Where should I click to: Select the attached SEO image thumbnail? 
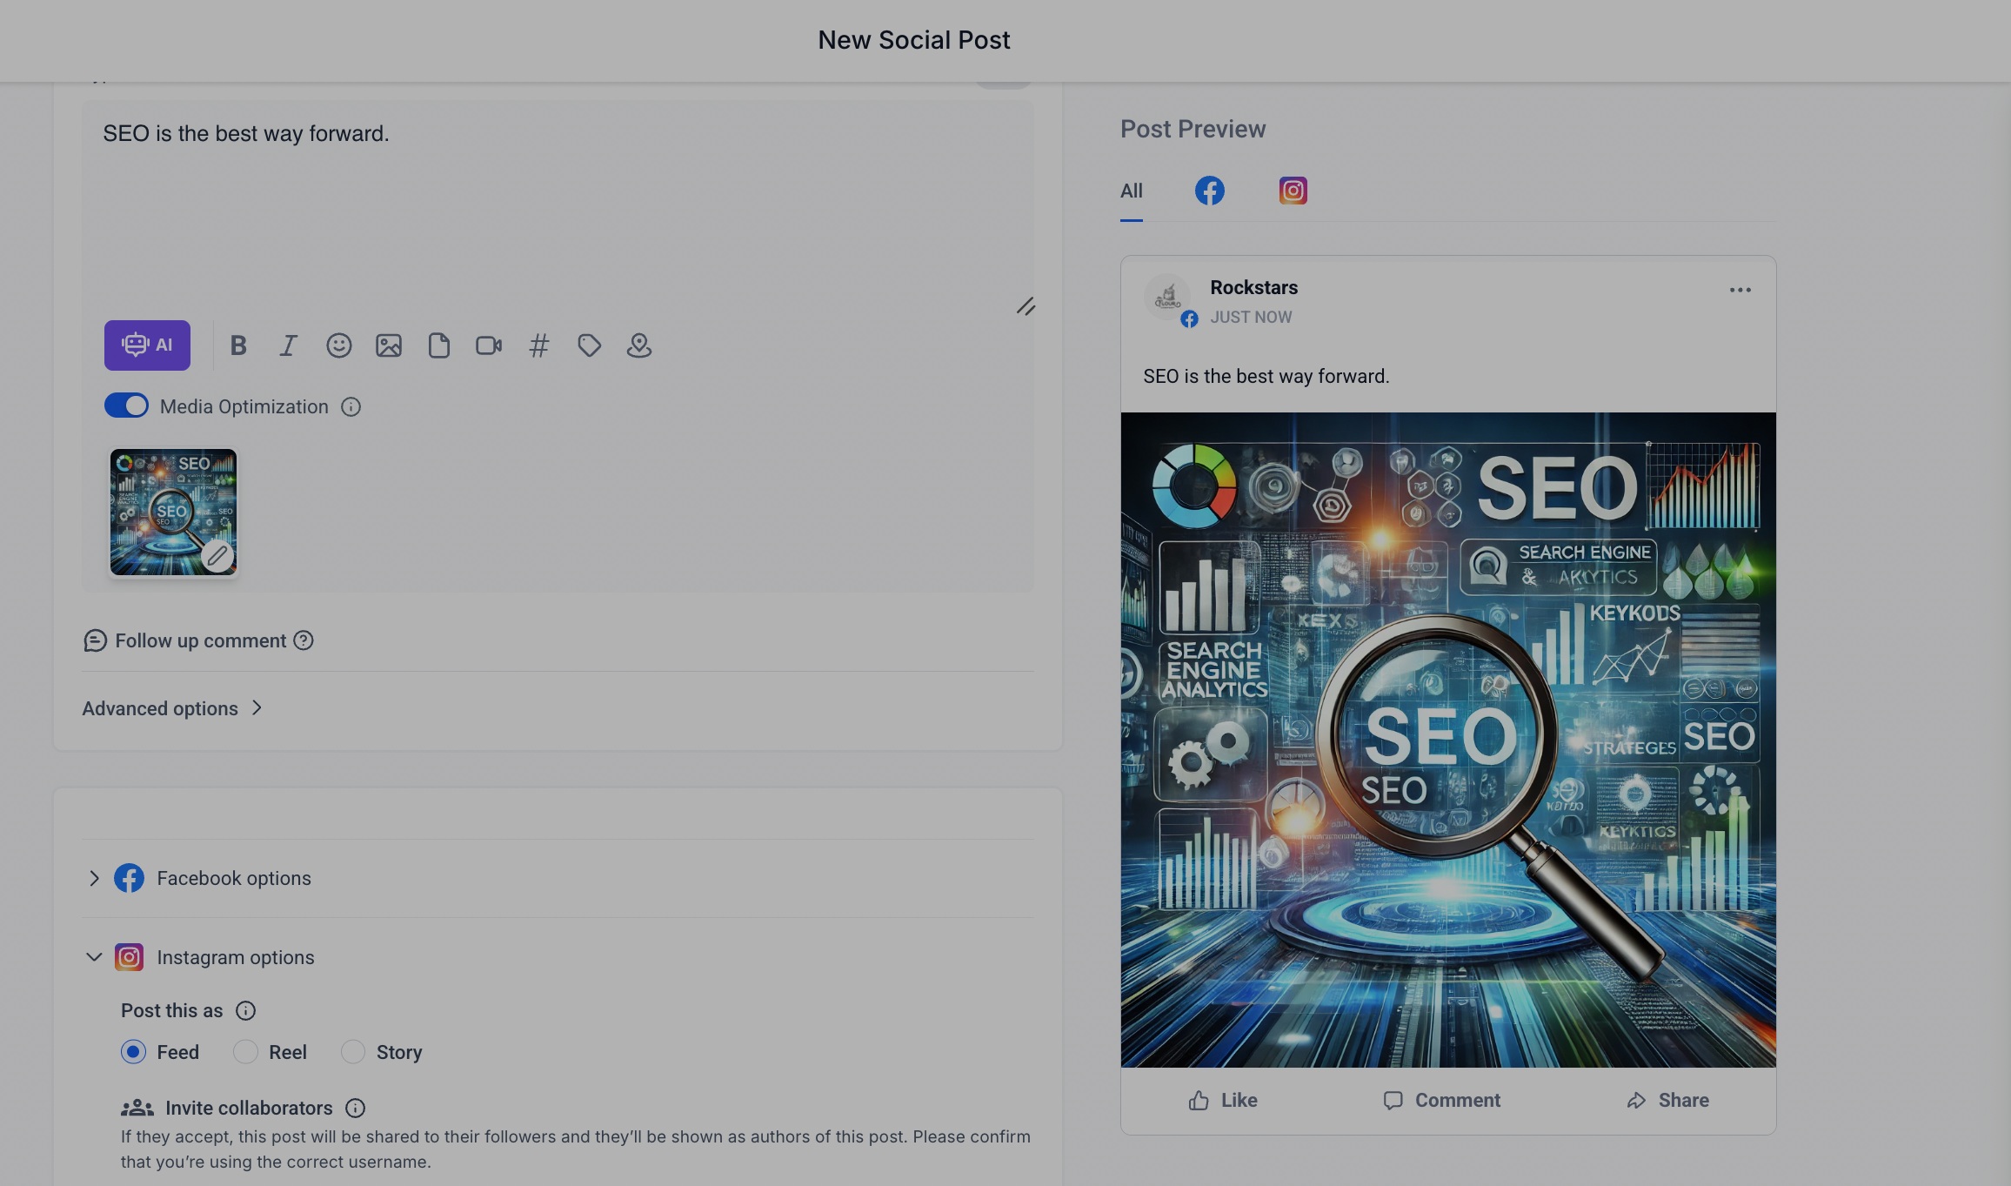point(173,512)
